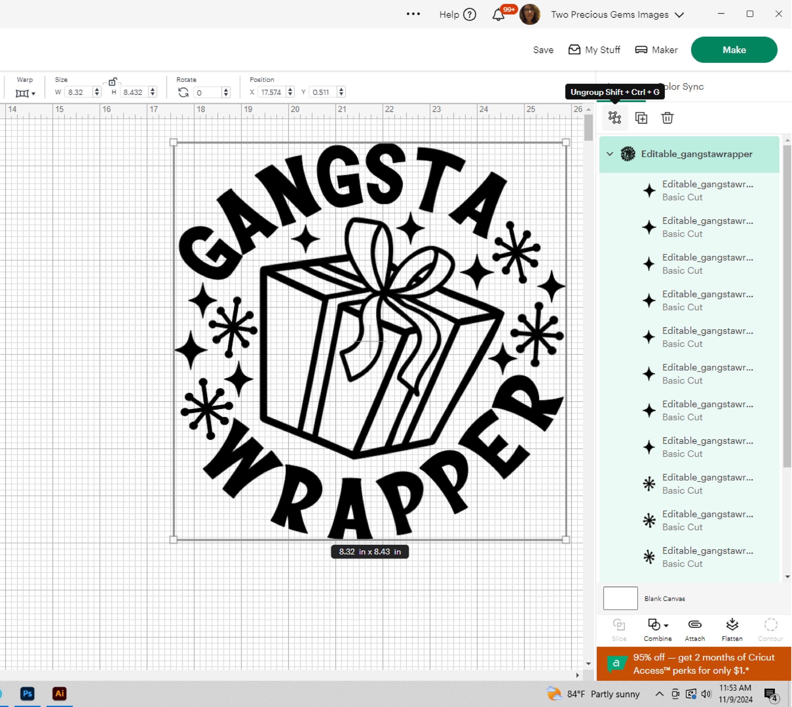Click the Position X stepper arrows
This screenshot has width=792, height=707.
290,92
